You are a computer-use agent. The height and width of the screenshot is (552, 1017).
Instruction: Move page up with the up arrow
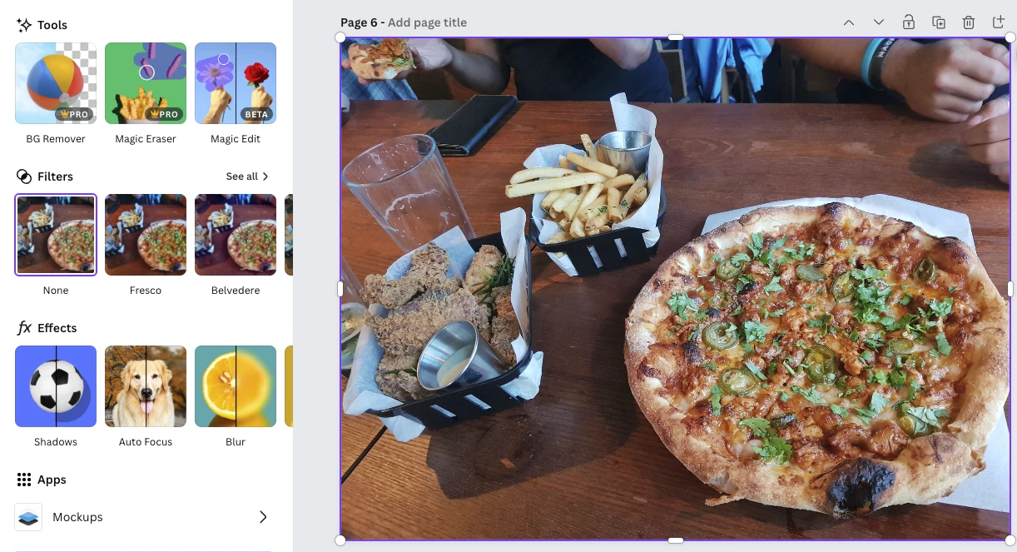849,22
